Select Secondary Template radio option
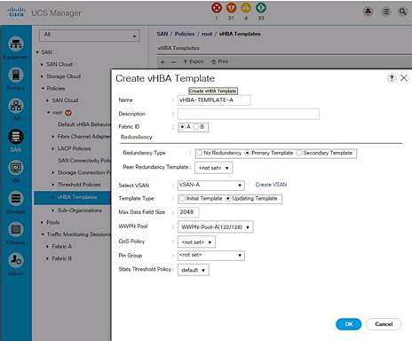Image resolution: width=412 pixels, height=341 pixels. 298,153
